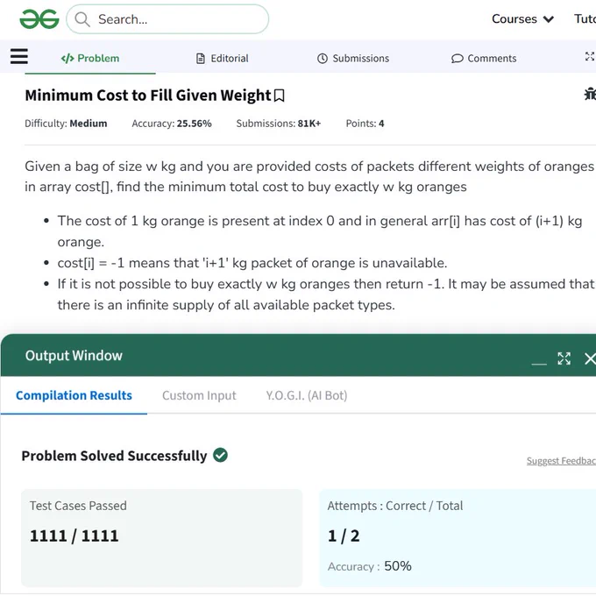This screenshot has width=596, height=596.
Task: Click the Suggest Feedback link
Action: (561, 461)
